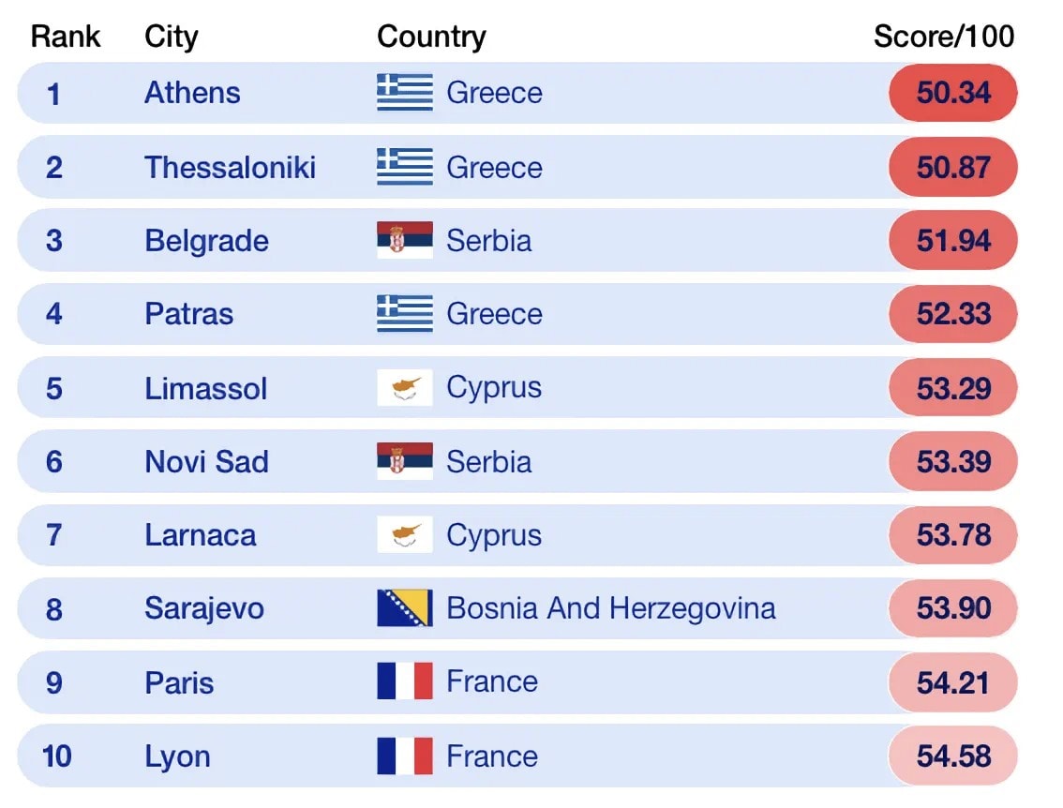Click the Score/100 column header
Image resolution: width=1063 pixels, height=808 pixels.
944,37
